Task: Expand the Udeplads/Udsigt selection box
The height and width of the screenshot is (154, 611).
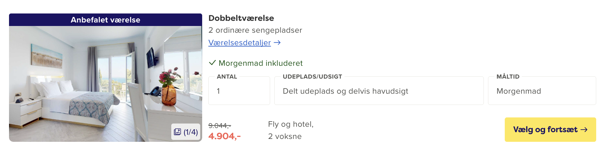Action: point(379,91)
